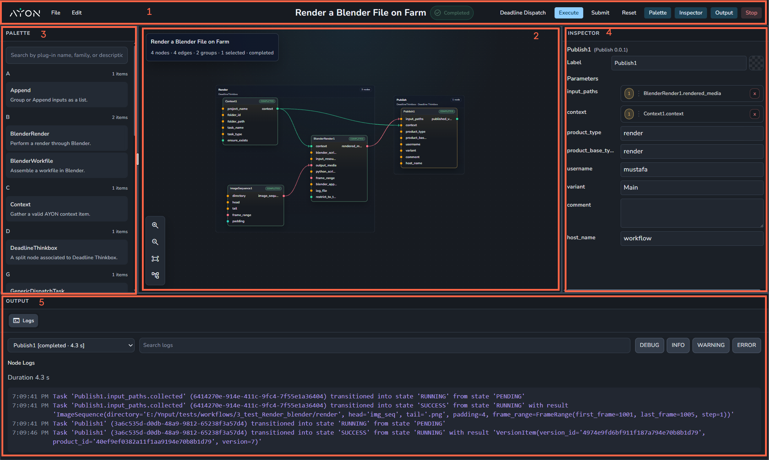The image size is (769, 460).
Task: Click the AYON logo
Action: click(x=25, y=13)
